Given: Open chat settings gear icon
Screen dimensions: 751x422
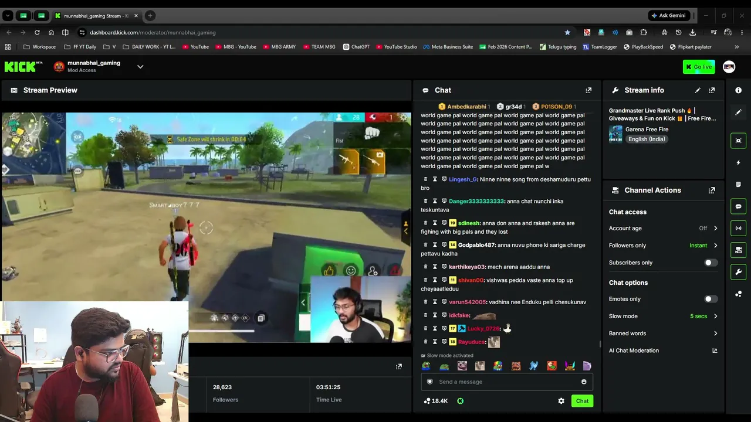Looking at the screenshot, I should (x=561, y=401).
